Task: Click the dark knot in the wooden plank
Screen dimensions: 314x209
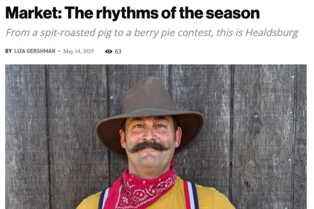Action: click(x=255, y=123)
